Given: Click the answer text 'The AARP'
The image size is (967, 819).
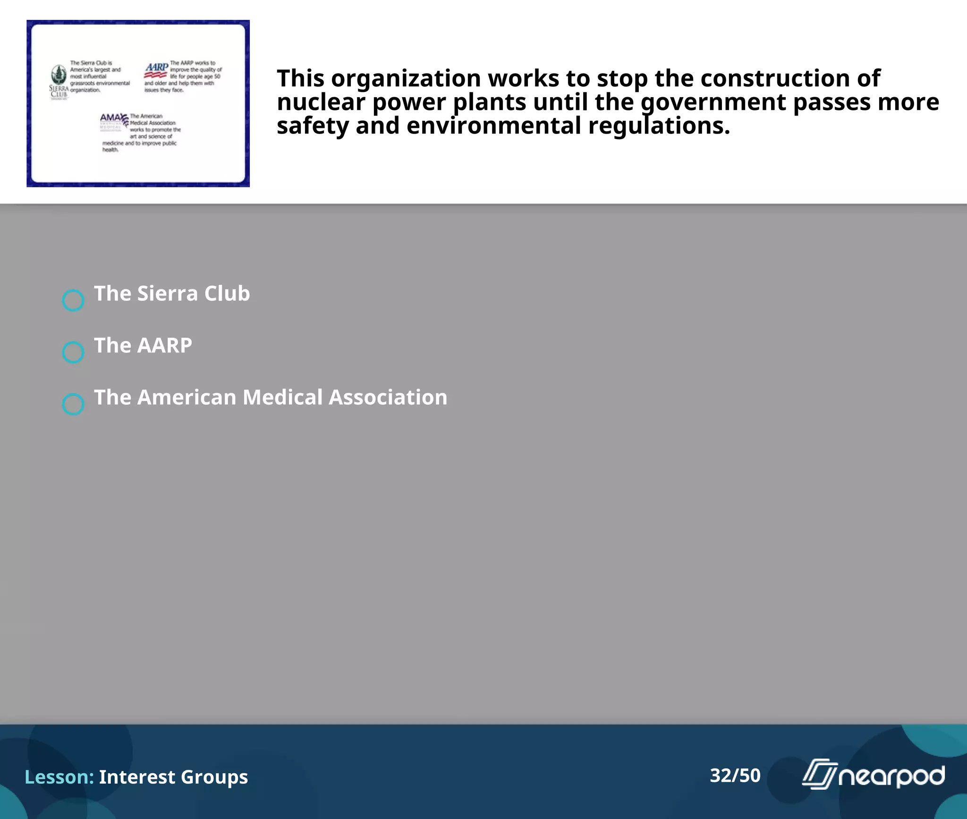Looking at the screenshot, I should coord(143,345).
